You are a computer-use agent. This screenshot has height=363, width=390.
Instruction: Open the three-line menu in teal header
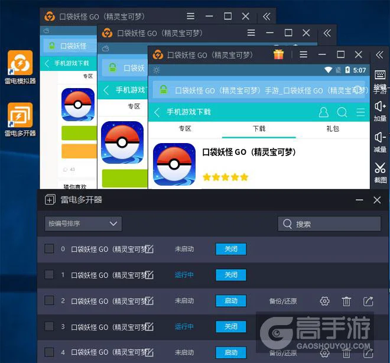click(360, 112)
